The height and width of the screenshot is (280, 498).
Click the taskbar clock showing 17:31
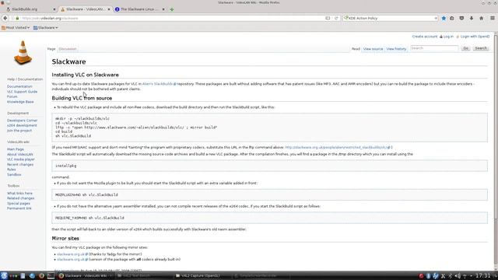[x=482, y=275]
